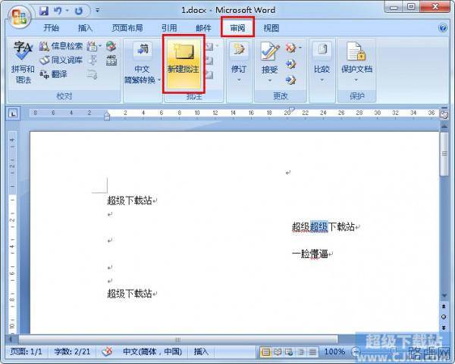The width and height of the screenshot is (455, 364).
Task: Open the undo history dropdown arrow
Action: pos(67,11)
